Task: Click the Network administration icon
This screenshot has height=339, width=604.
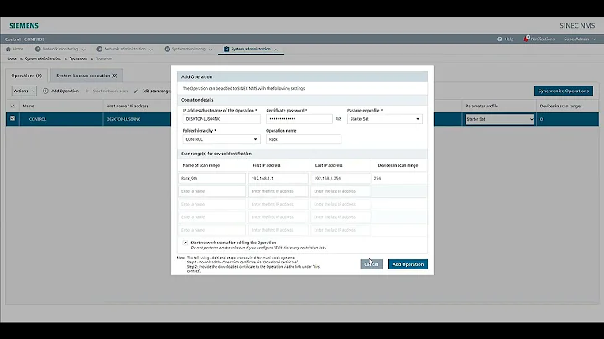Action: (100, 49)
